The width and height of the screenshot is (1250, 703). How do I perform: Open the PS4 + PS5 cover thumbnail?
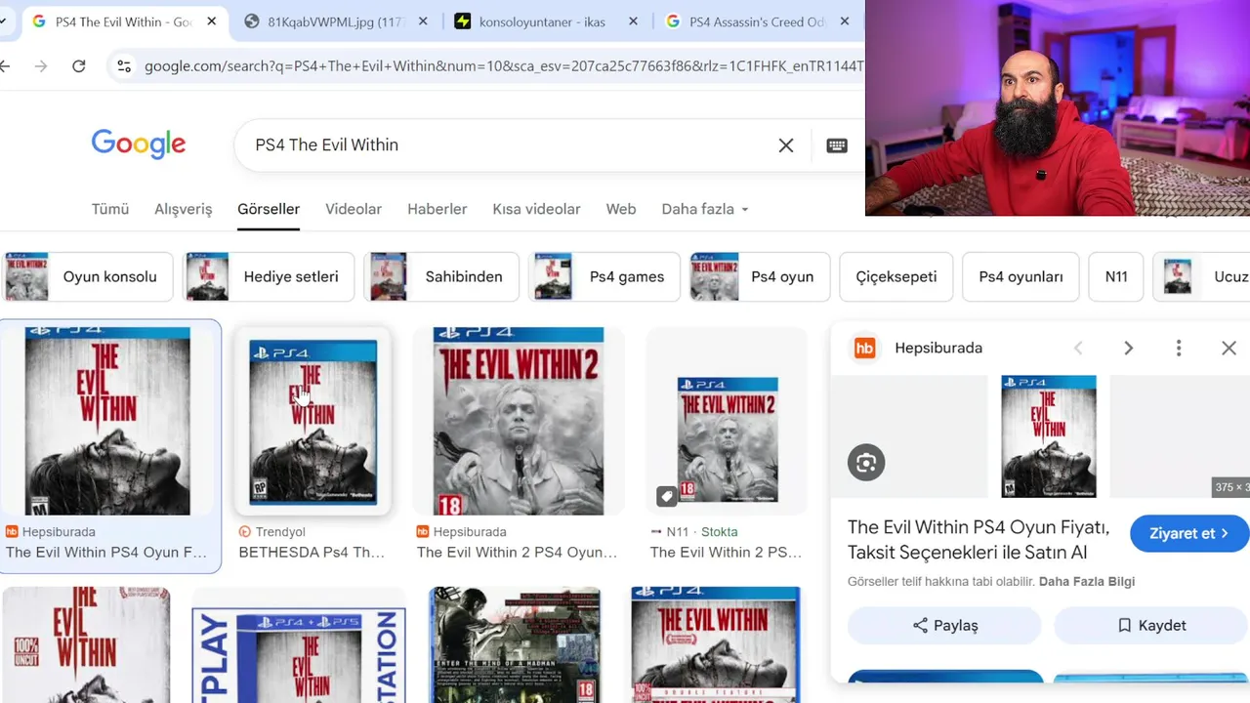click(x=299, y=644)
